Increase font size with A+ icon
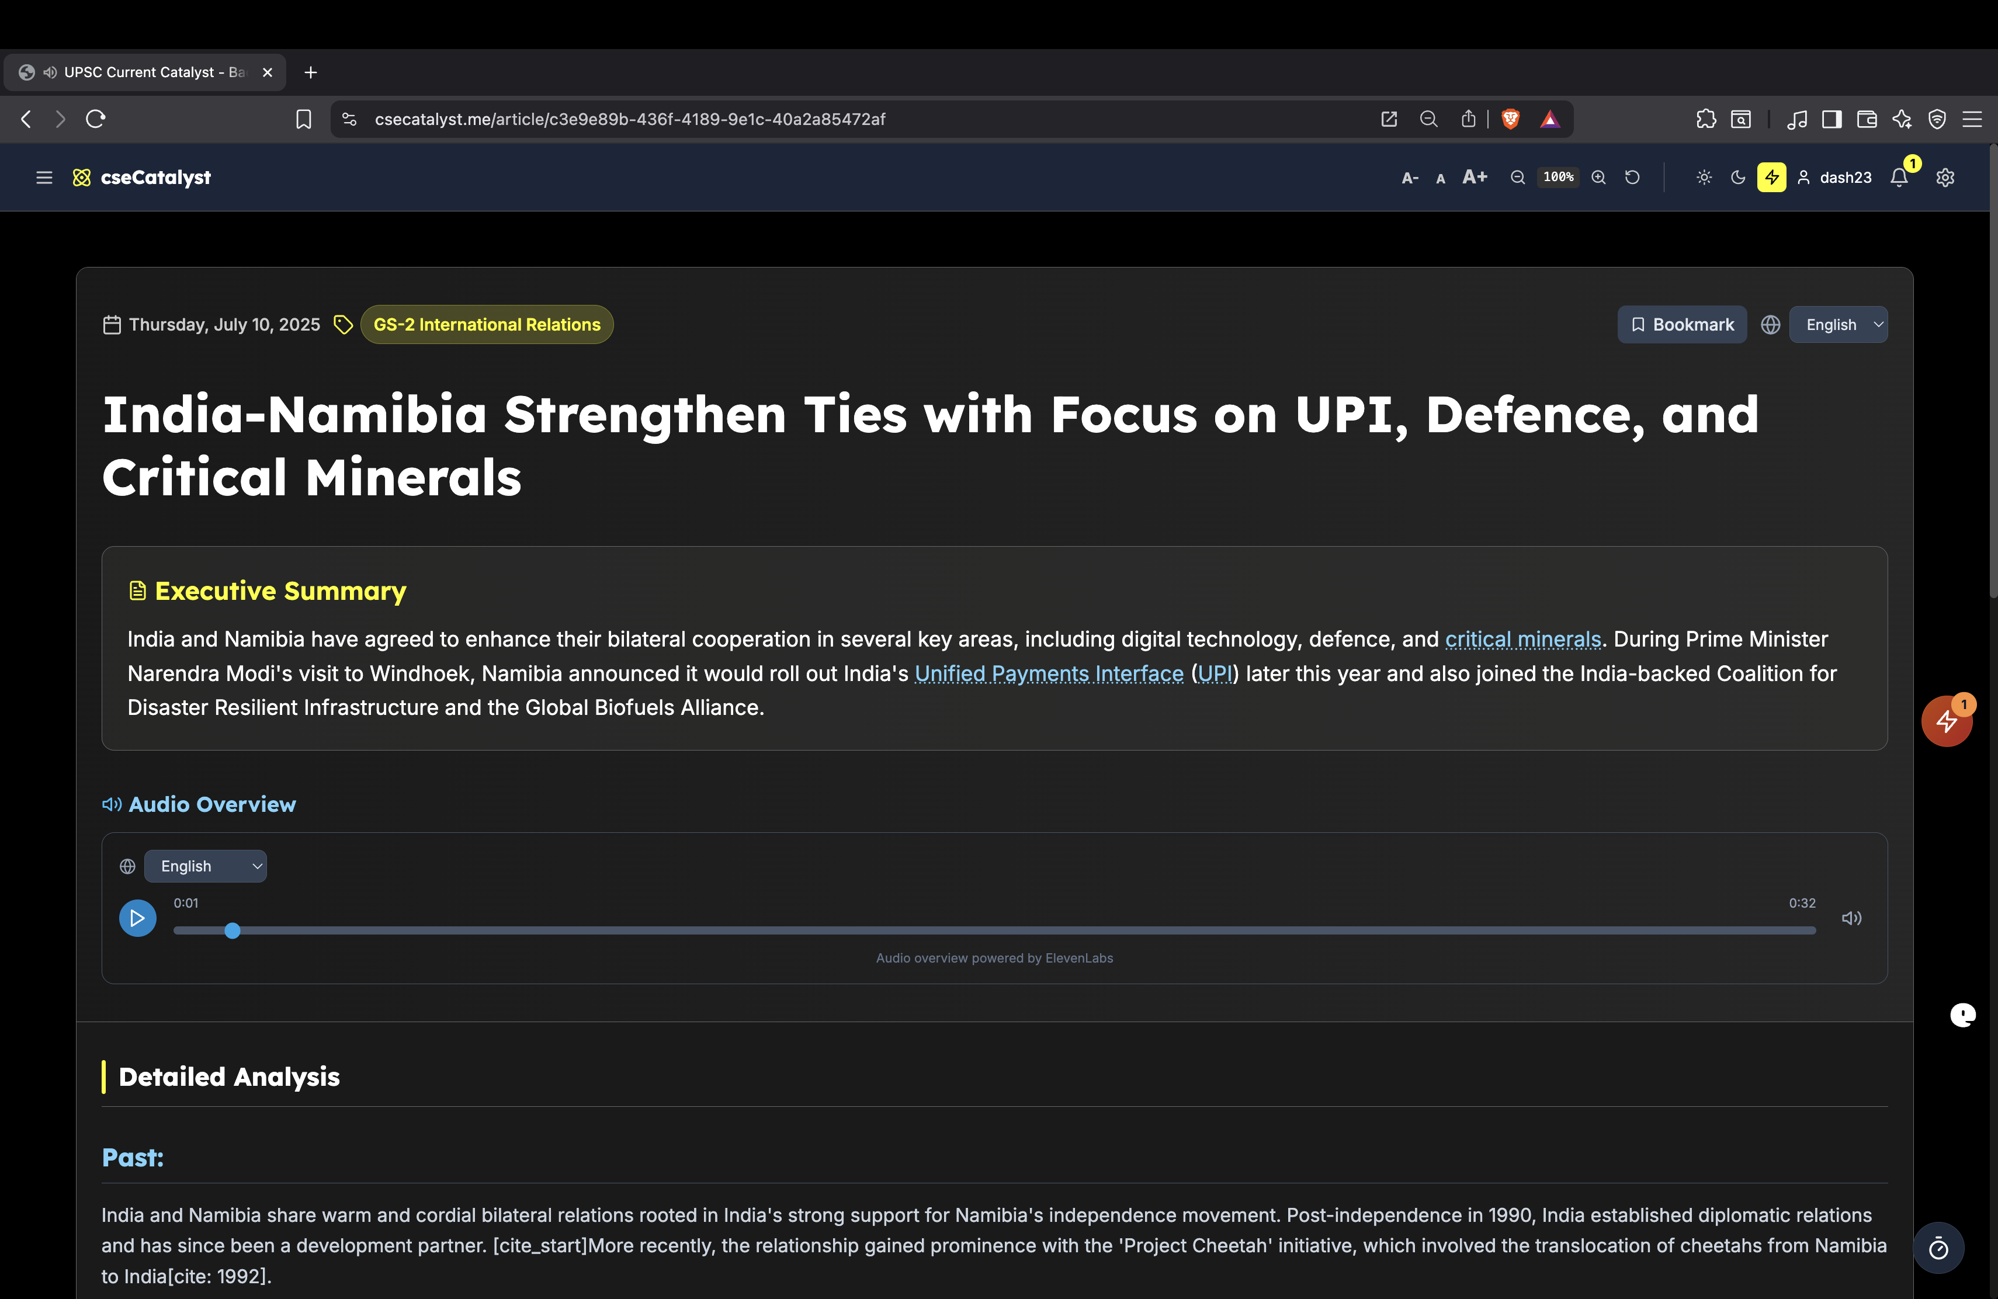The image size is (1998, 1299). tap(1474, 177)
